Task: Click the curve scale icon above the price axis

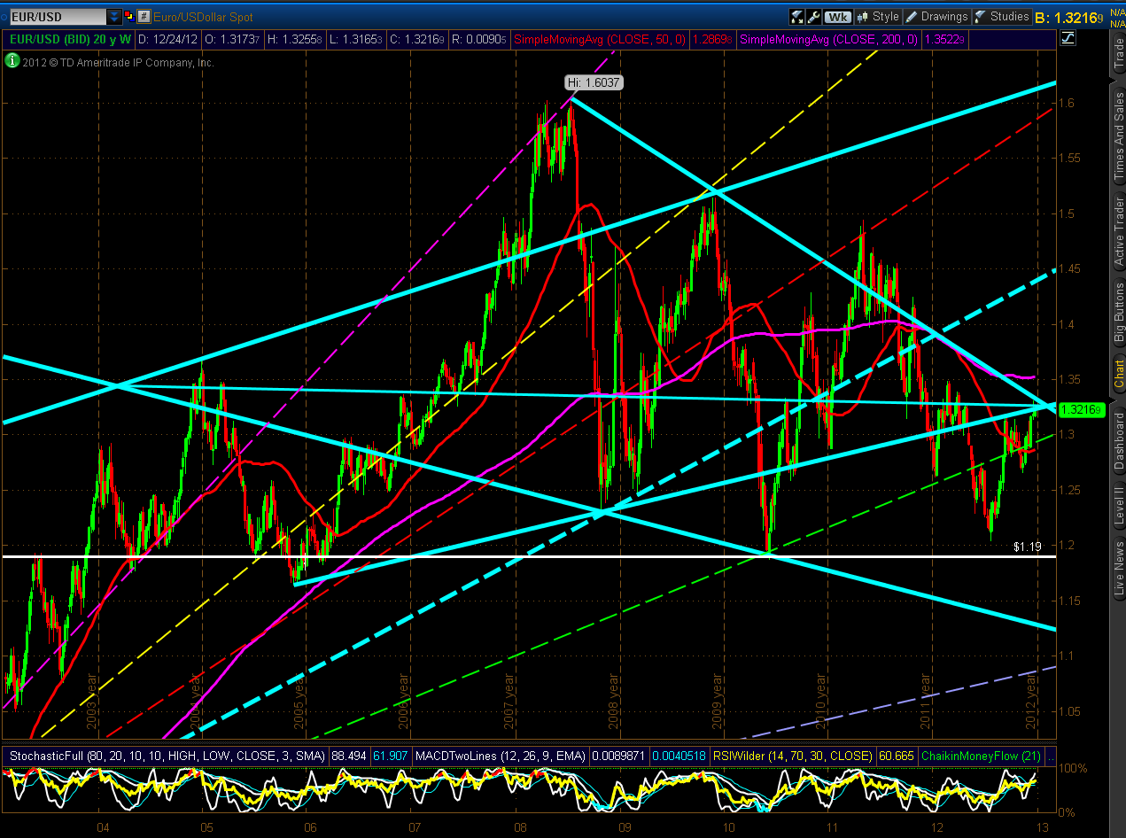Action: click(x=1067, y=38)
